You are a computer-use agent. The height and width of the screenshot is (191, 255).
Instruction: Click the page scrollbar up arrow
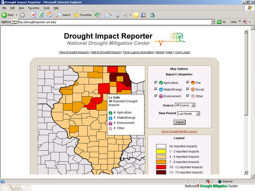coord(246,32)
